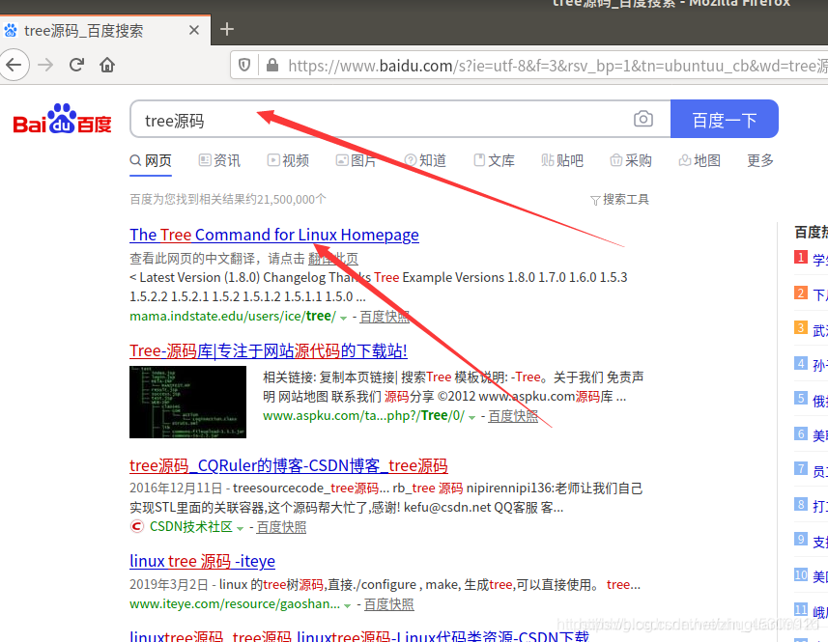Select the tree源码_百度搜索 browser tab

104,30
